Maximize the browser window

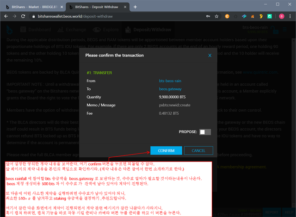point(277,4)
